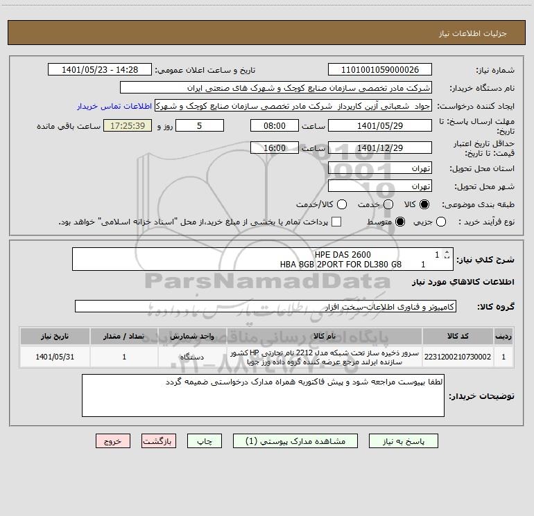Select the کالا/خدمت radio button
Viewport: 534px width, 516px height.
click(x=342, y=204)
